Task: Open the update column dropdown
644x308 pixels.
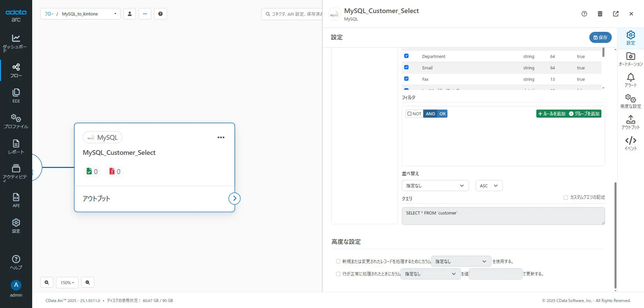Action: pyautogui.click(x=431, y=274)
